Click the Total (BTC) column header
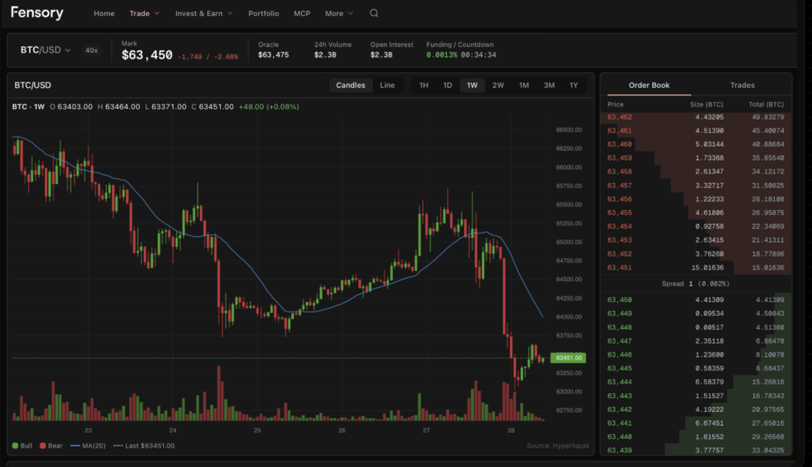The width and height of the screenshot is (812, 467). [766, 104]
